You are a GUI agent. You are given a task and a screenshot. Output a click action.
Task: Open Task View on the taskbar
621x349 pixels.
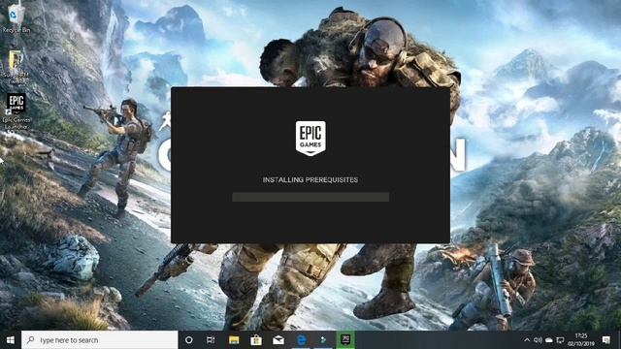[211, 340]
